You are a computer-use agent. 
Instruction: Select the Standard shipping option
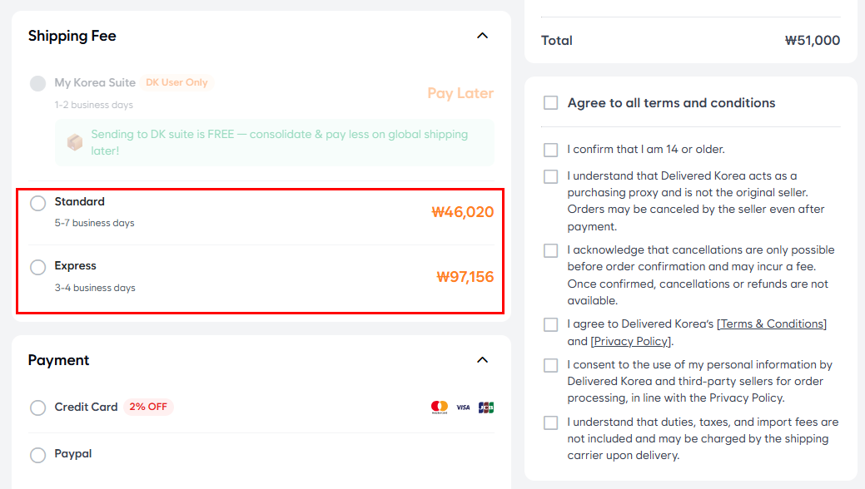37,204
